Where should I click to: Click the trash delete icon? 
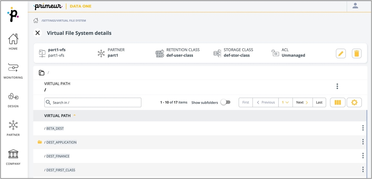(x=356, y=54)
